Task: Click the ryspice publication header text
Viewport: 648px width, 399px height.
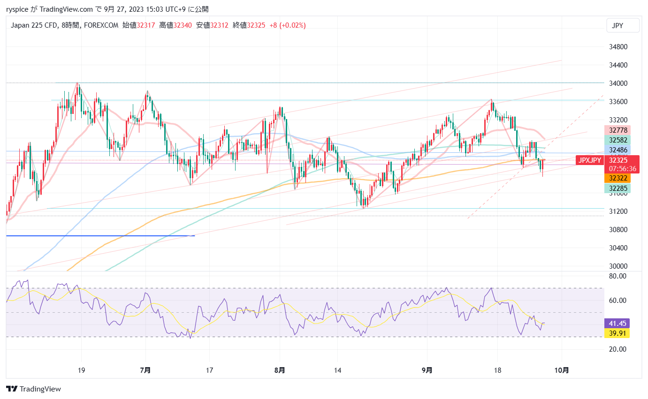Action: (107, 9)
